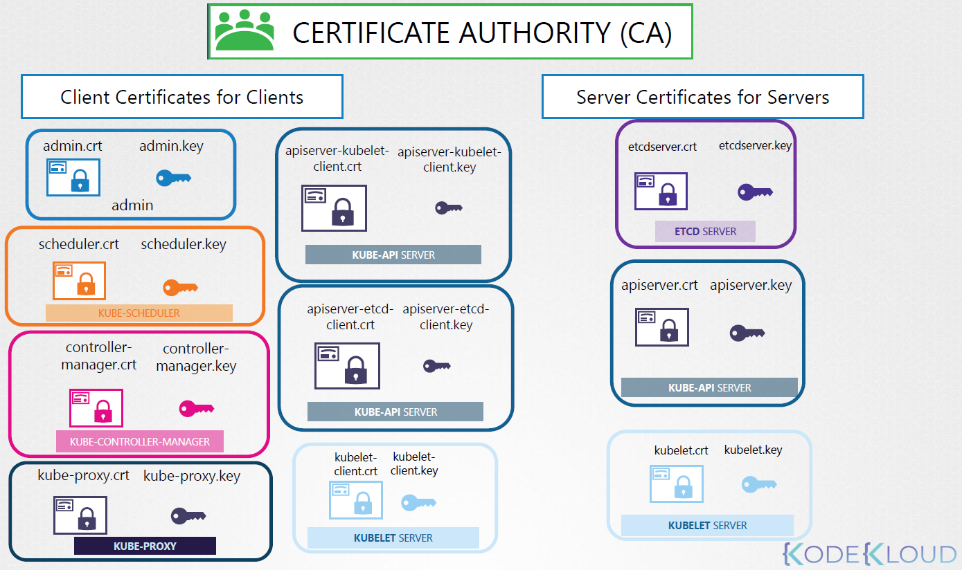
Task: Click the admin caption below the certificate
Action: 132,205
